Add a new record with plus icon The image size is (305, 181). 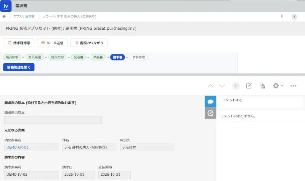click(236, 86)
